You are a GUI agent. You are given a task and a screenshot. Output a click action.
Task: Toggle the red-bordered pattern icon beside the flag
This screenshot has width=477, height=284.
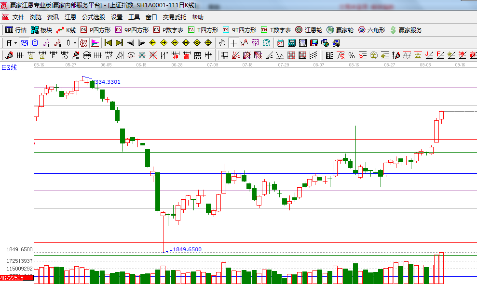[83, 43]
